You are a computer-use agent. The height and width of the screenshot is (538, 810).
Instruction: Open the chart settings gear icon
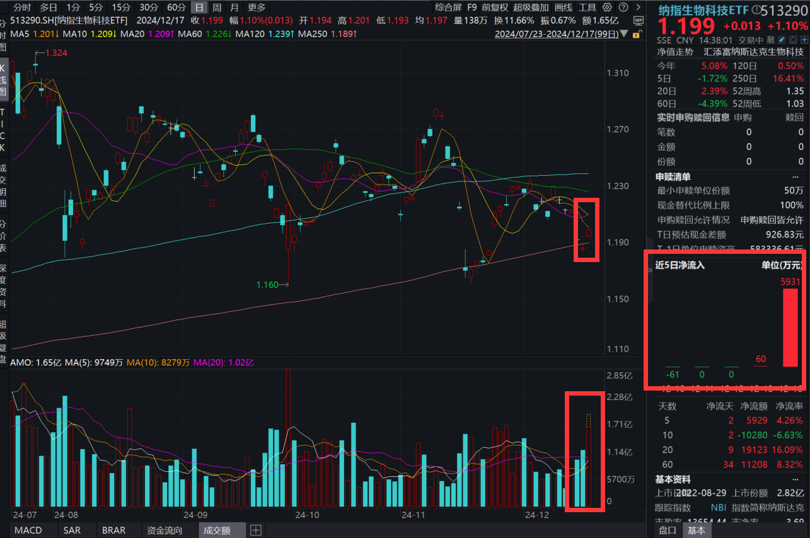(x=607, y=8)
